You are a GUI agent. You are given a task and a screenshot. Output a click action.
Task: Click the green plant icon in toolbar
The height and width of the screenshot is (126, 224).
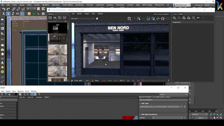coord(34,14)
